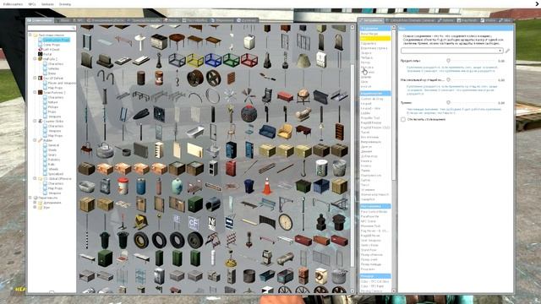541x304 pixels.
Task: Click the tool list scrollbar down arrow
Action: click(x=394, y=290)
